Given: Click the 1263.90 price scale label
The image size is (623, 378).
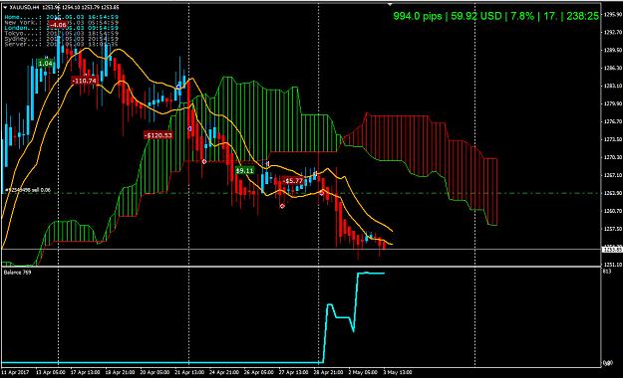Looking at the screenshot, I should point(613,193).
